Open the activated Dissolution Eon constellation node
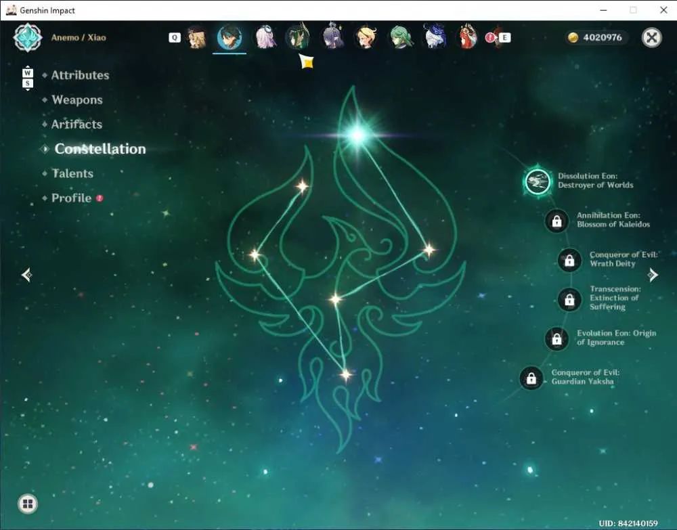677x530 pixels. tap(538, 181)
